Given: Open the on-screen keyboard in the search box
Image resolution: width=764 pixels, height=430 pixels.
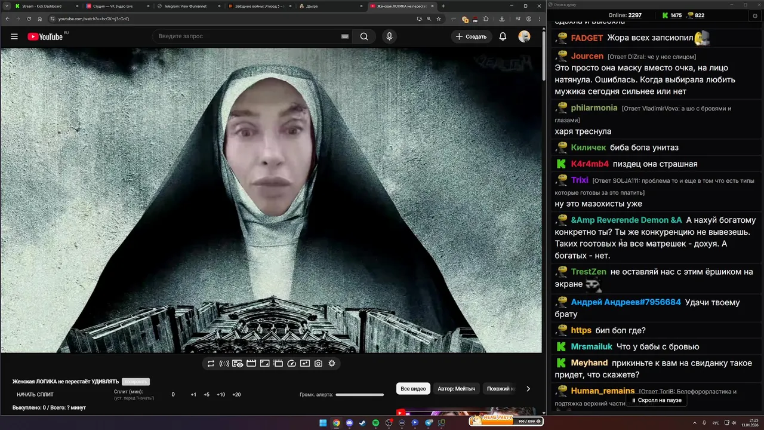Looking at the screenshot, I should 344,36.
